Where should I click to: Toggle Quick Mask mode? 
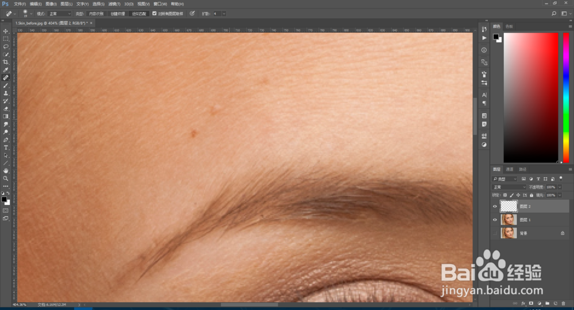(6, 210)
